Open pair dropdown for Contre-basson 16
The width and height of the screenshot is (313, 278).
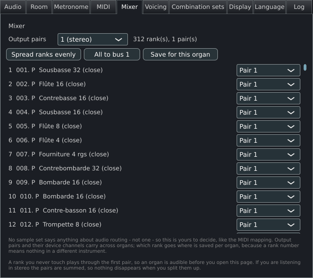point(268,211)
